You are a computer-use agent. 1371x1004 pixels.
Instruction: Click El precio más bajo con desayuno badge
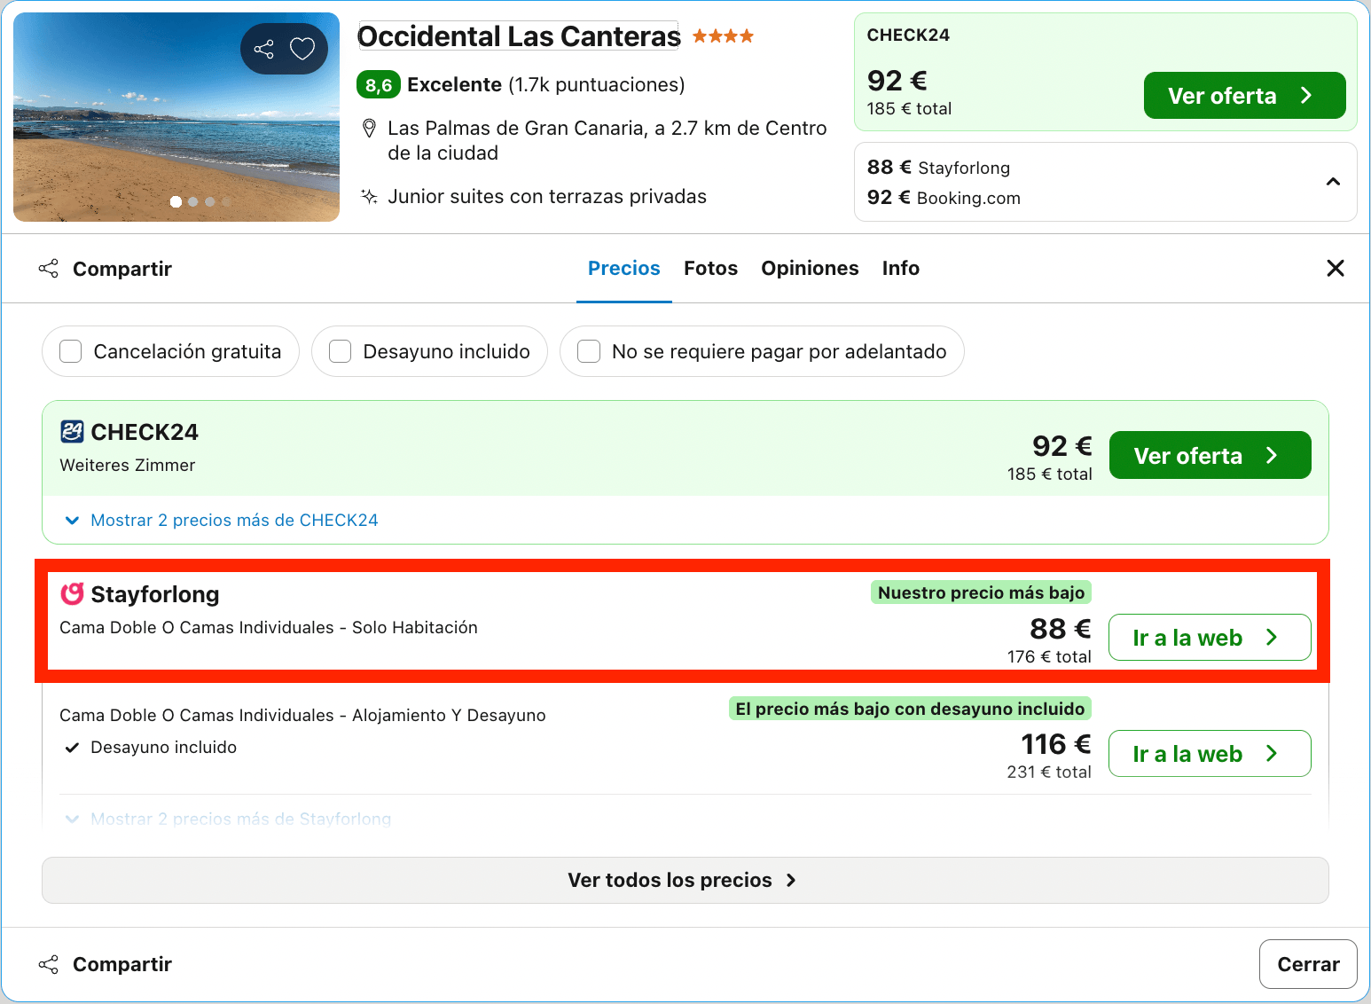[910, 709]
